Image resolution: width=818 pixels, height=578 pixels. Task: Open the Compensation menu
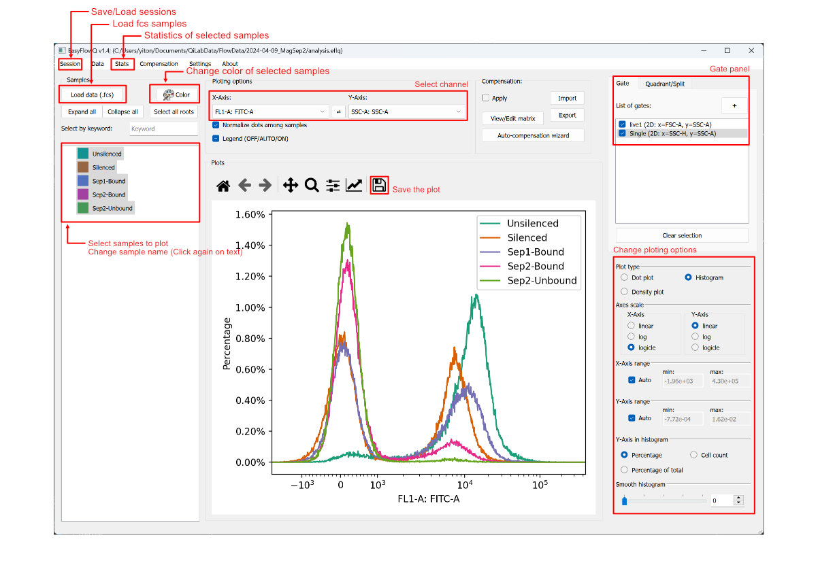(x=159, y=64)
